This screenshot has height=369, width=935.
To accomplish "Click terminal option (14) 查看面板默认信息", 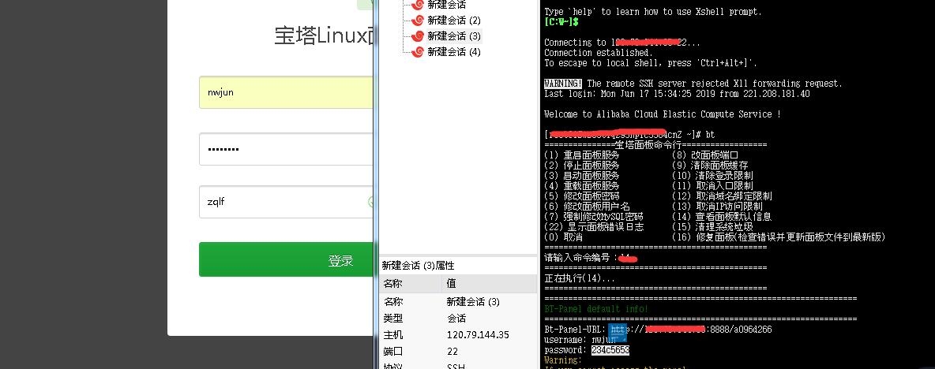I will [x=722, y=217].
